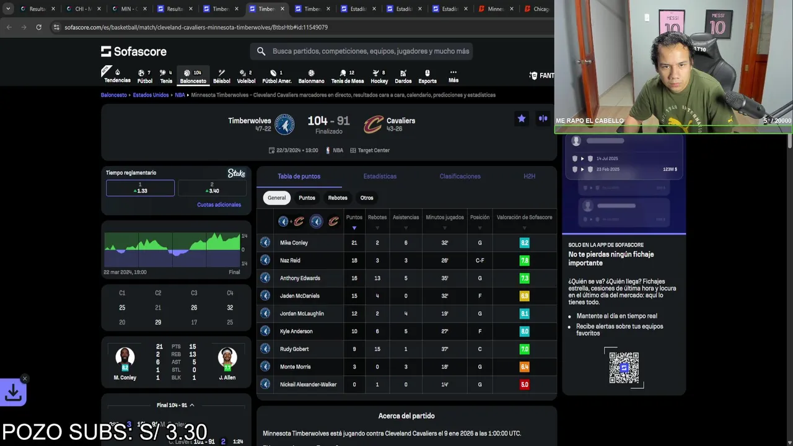Sort table by Valoración de Sofascore column
The image size is (793, 446).
[524, 221]
